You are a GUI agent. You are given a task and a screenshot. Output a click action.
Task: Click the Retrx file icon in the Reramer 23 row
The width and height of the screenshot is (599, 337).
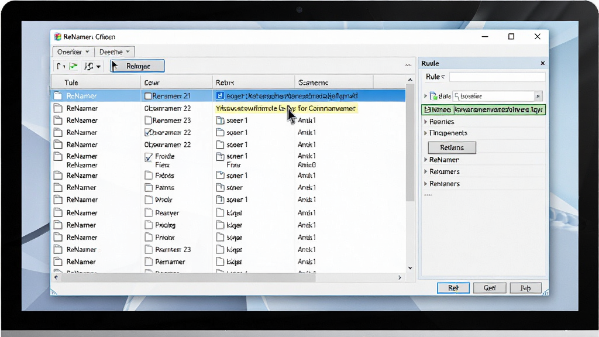[220, 121]
